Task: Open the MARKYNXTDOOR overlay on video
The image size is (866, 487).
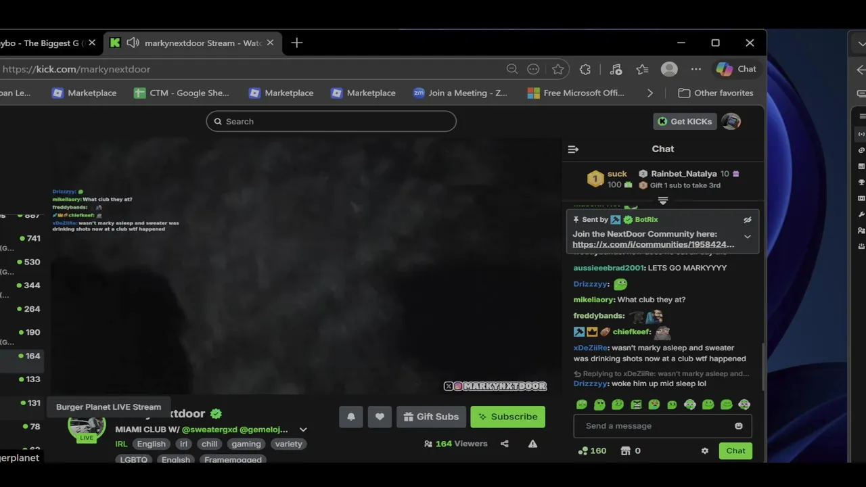Action: pyautogui.click(x=495, y=386)
